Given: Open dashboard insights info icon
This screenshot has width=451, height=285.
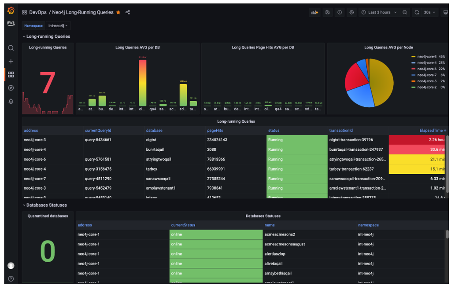Looking at the screenshot, I should point(340,12).
